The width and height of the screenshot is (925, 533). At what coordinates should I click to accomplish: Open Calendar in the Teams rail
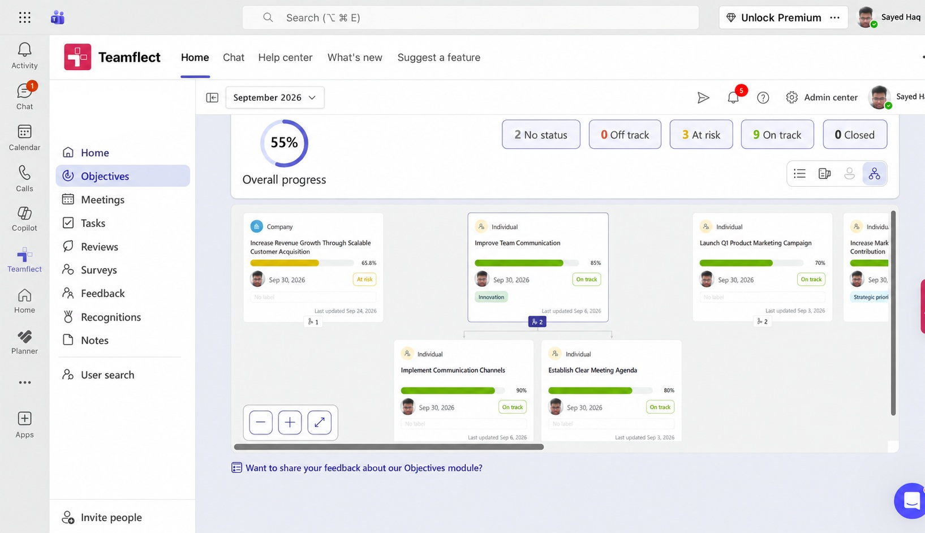click(x=24, y=137)
